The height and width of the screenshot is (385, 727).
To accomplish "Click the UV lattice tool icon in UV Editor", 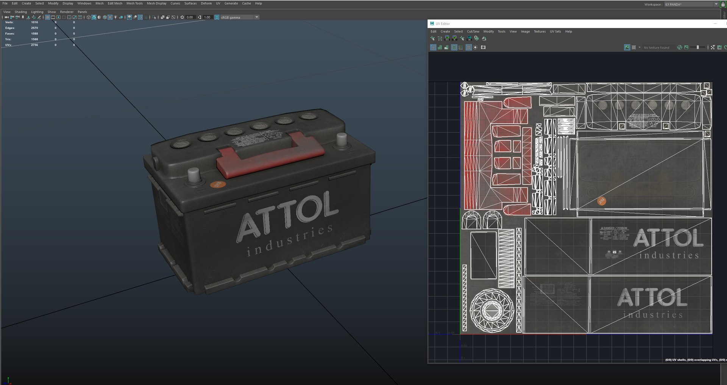I will [440, 38].
